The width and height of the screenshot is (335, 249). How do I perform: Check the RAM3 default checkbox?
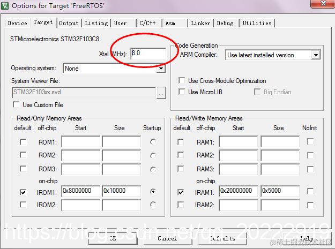pyautogui.click(x=181, y=169)
